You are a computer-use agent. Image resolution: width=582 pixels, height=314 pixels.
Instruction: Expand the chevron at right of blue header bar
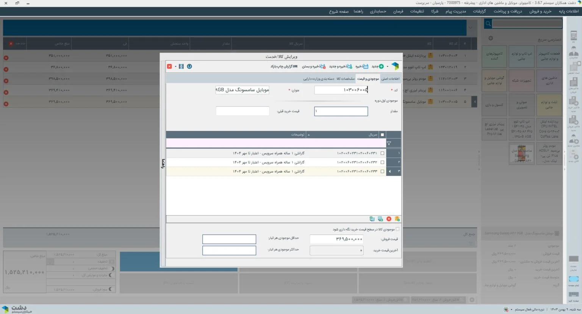[471, 28]
